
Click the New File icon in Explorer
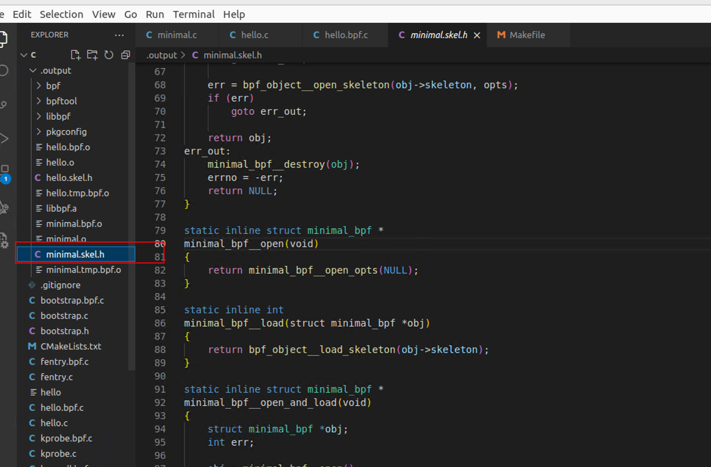(75, 55)
